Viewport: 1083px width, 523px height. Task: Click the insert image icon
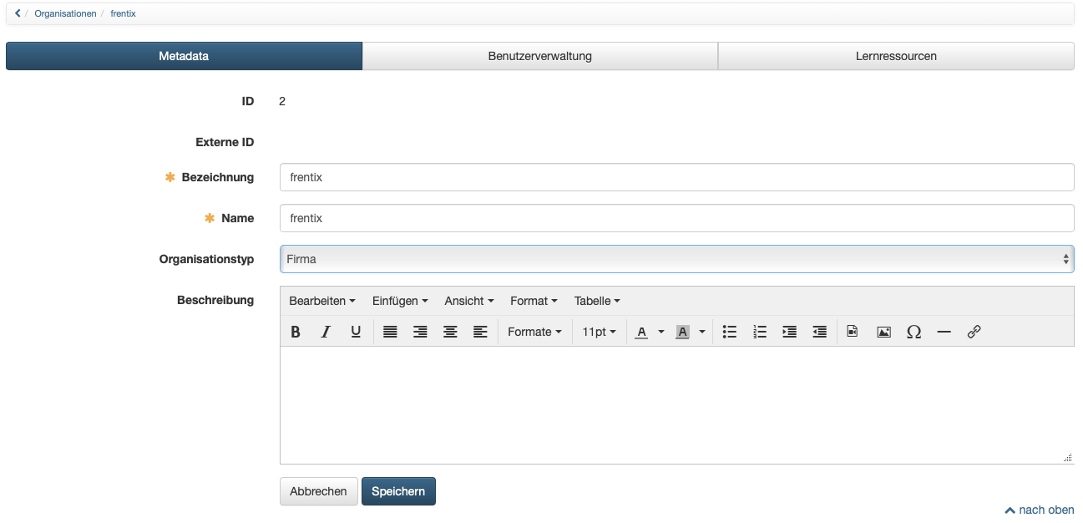coord(883,332)
